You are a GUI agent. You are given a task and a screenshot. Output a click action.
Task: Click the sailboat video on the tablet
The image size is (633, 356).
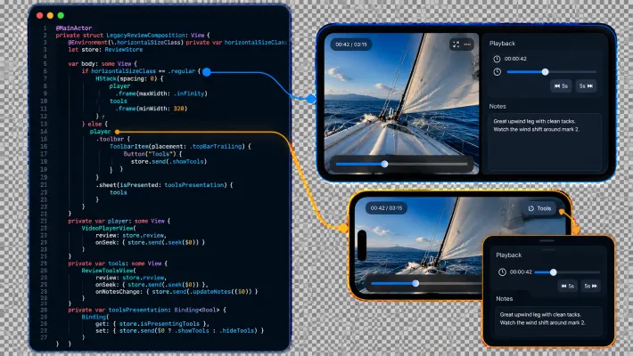point(402,103)
